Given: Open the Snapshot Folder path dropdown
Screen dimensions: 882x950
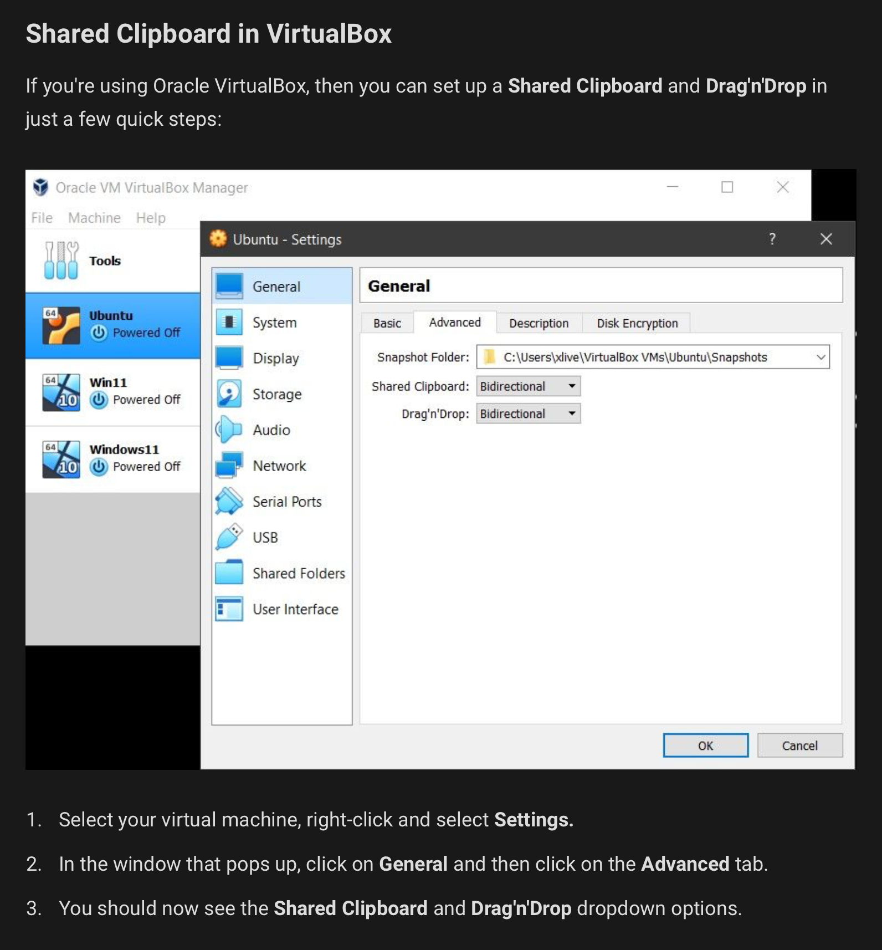Looking at the screenshot, I should [x=653, y=357].
